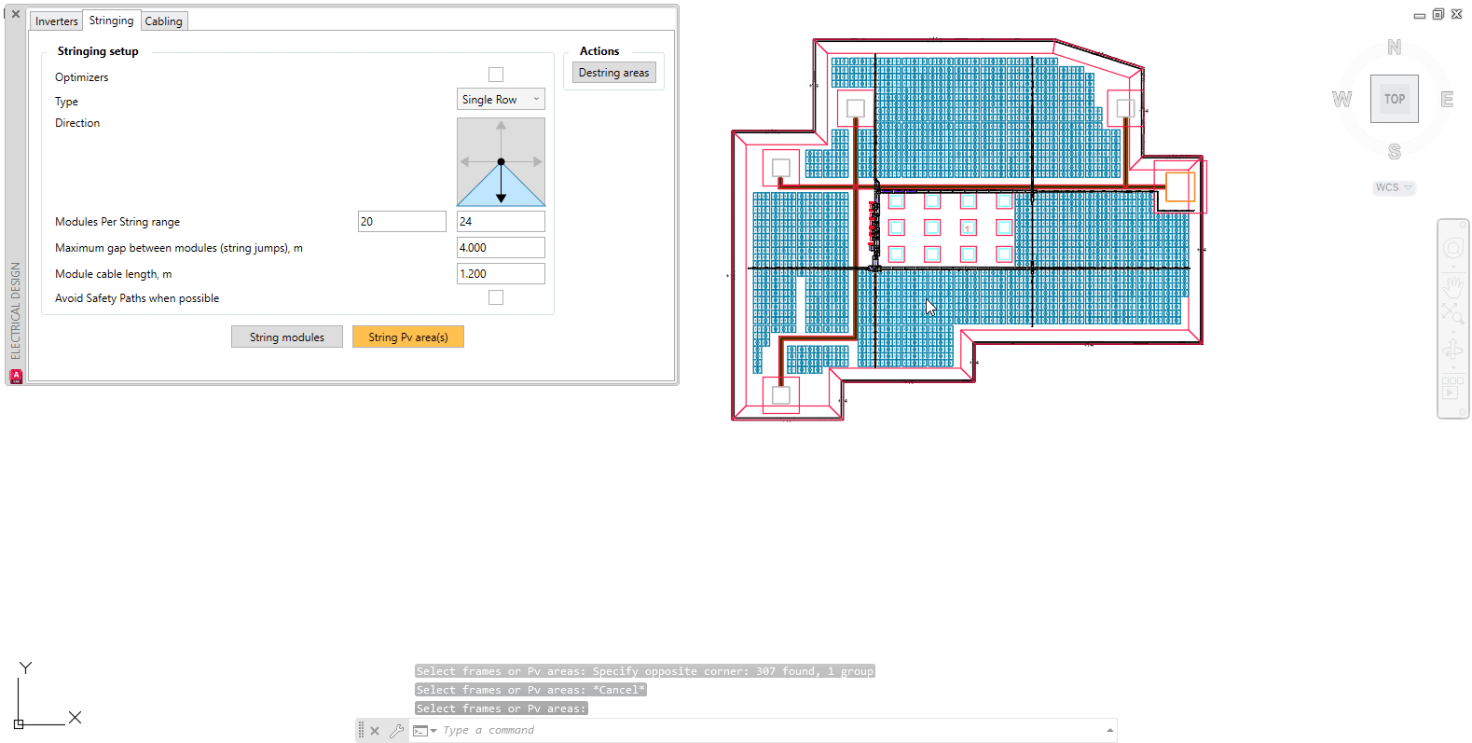The height and width of the screenshot is (743, 1472).
Task: Switch to the Inverters tab
Action: coord(57,21)
